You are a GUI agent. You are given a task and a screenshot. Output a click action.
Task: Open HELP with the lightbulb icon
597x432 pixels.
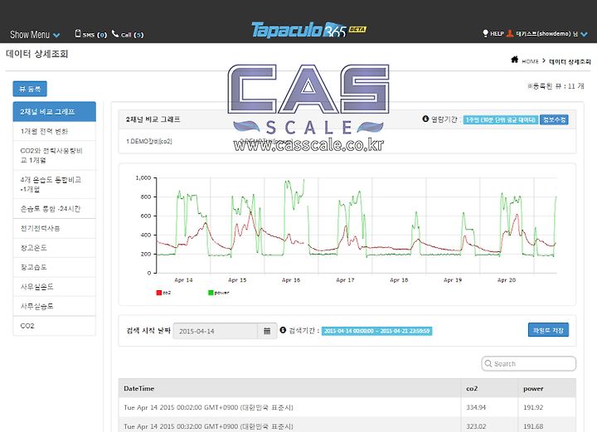click(x=493, y=33)
